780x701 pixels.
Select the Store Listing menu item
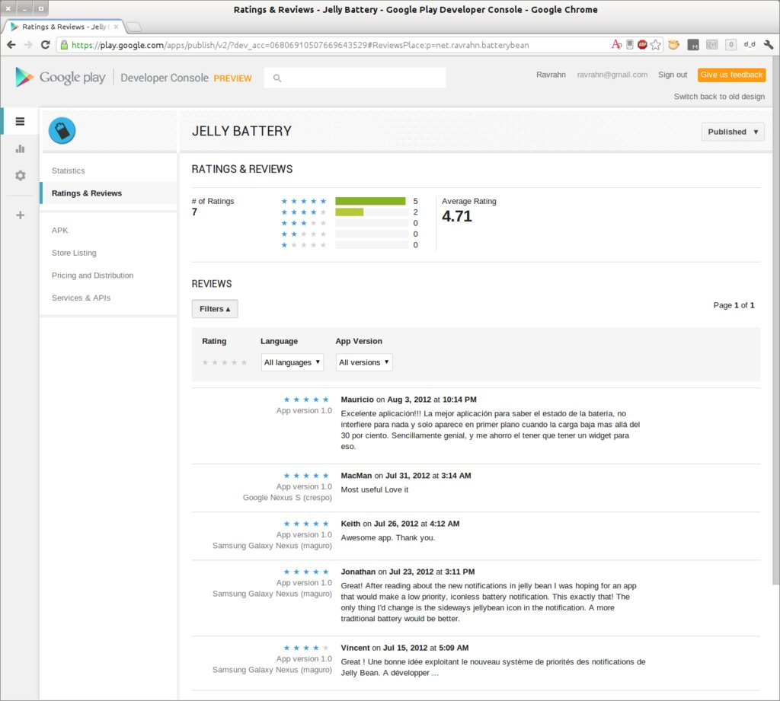[x=73, y=253]
